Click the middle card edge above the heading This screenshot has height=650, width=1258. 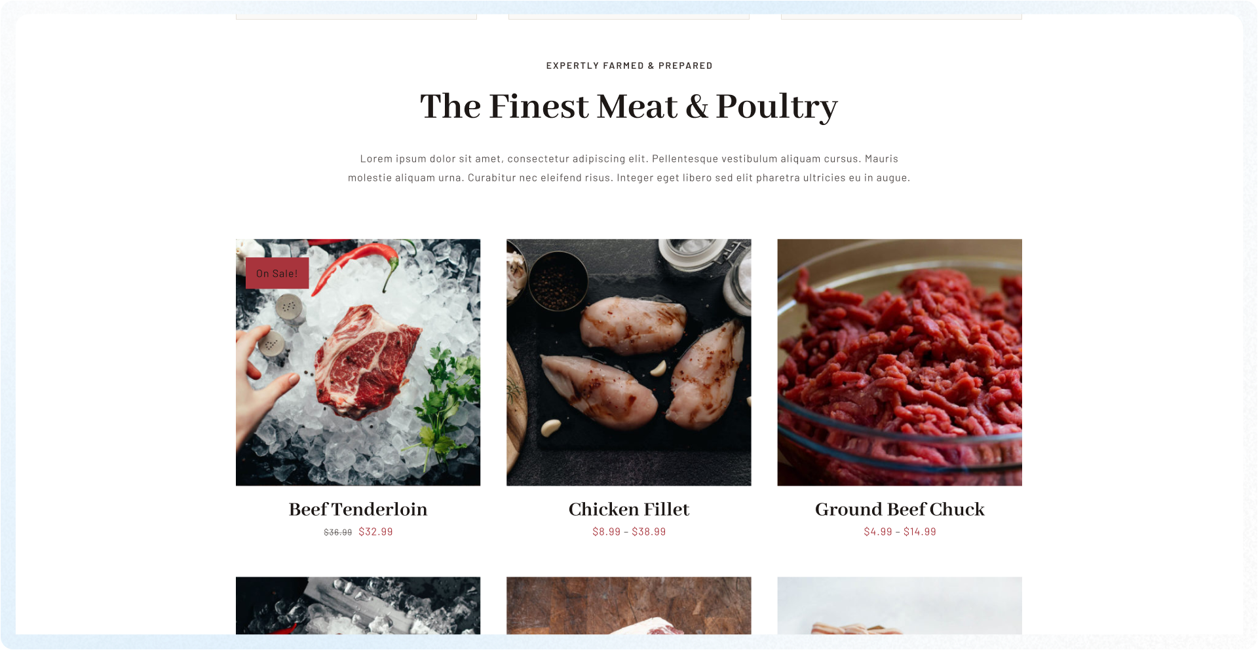(x=629, y=16)
